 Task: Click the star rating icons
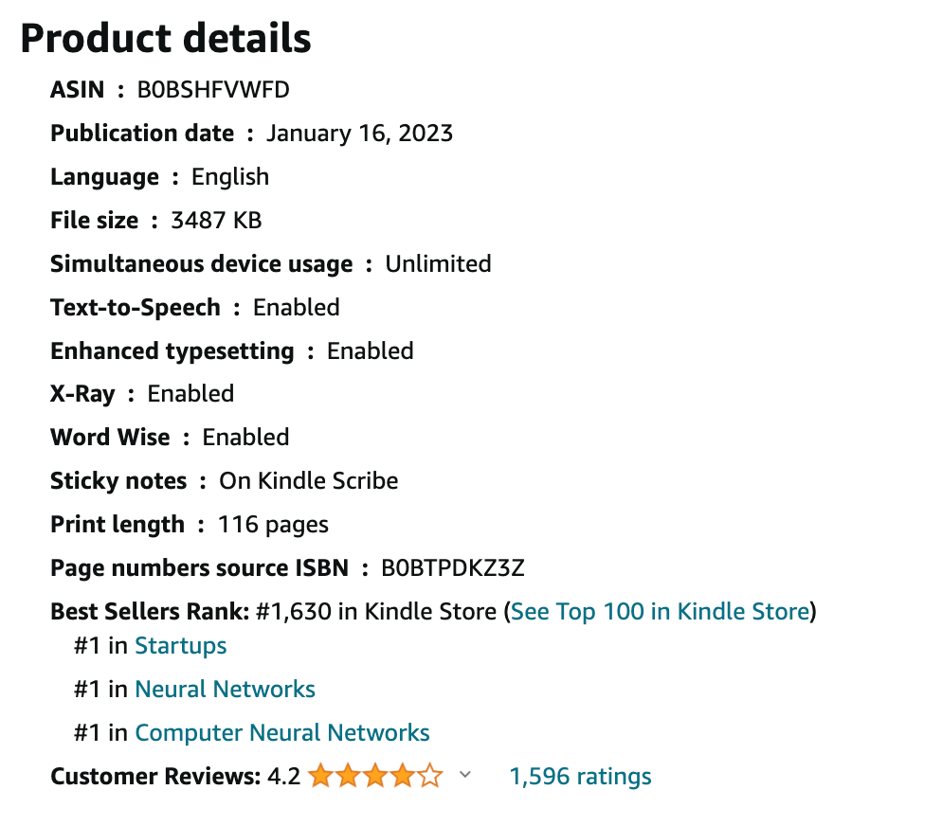coord(375,777)
